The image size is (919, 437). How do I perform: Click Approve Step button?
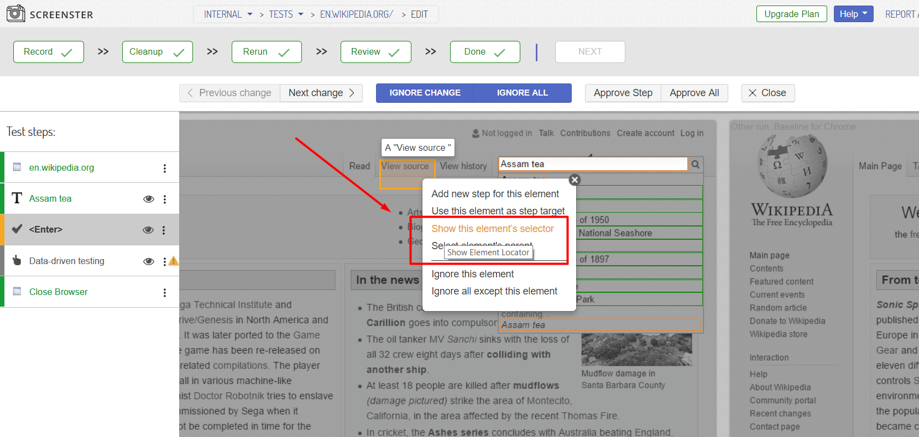623,93
